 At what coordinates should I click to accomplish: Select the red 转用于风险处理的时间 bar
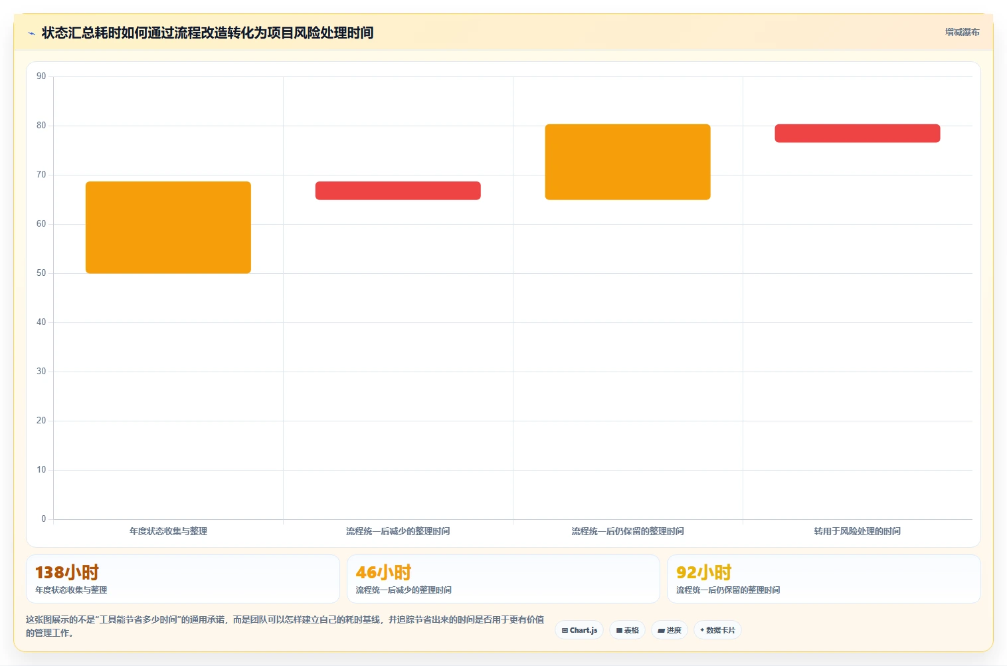[858, 134]
